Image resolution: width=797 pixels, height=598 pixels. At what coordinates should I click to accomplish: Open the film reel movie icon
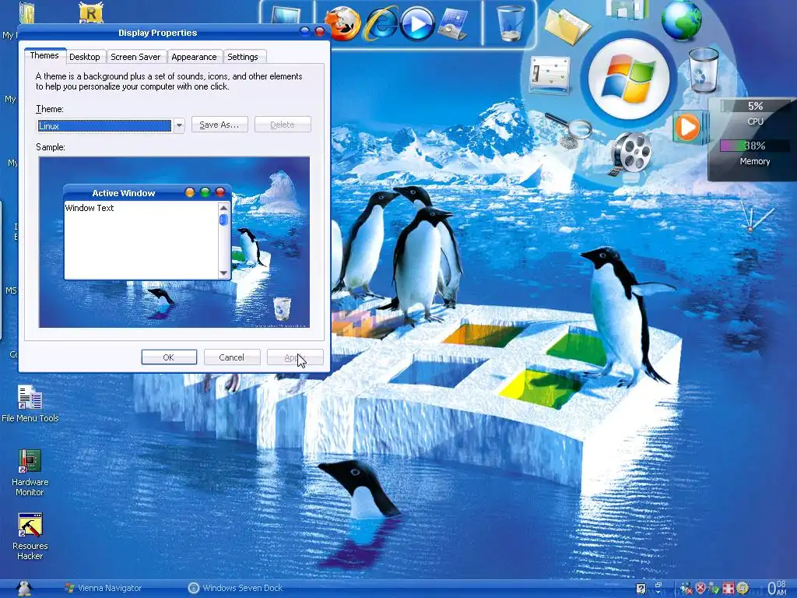pos(630,153)
